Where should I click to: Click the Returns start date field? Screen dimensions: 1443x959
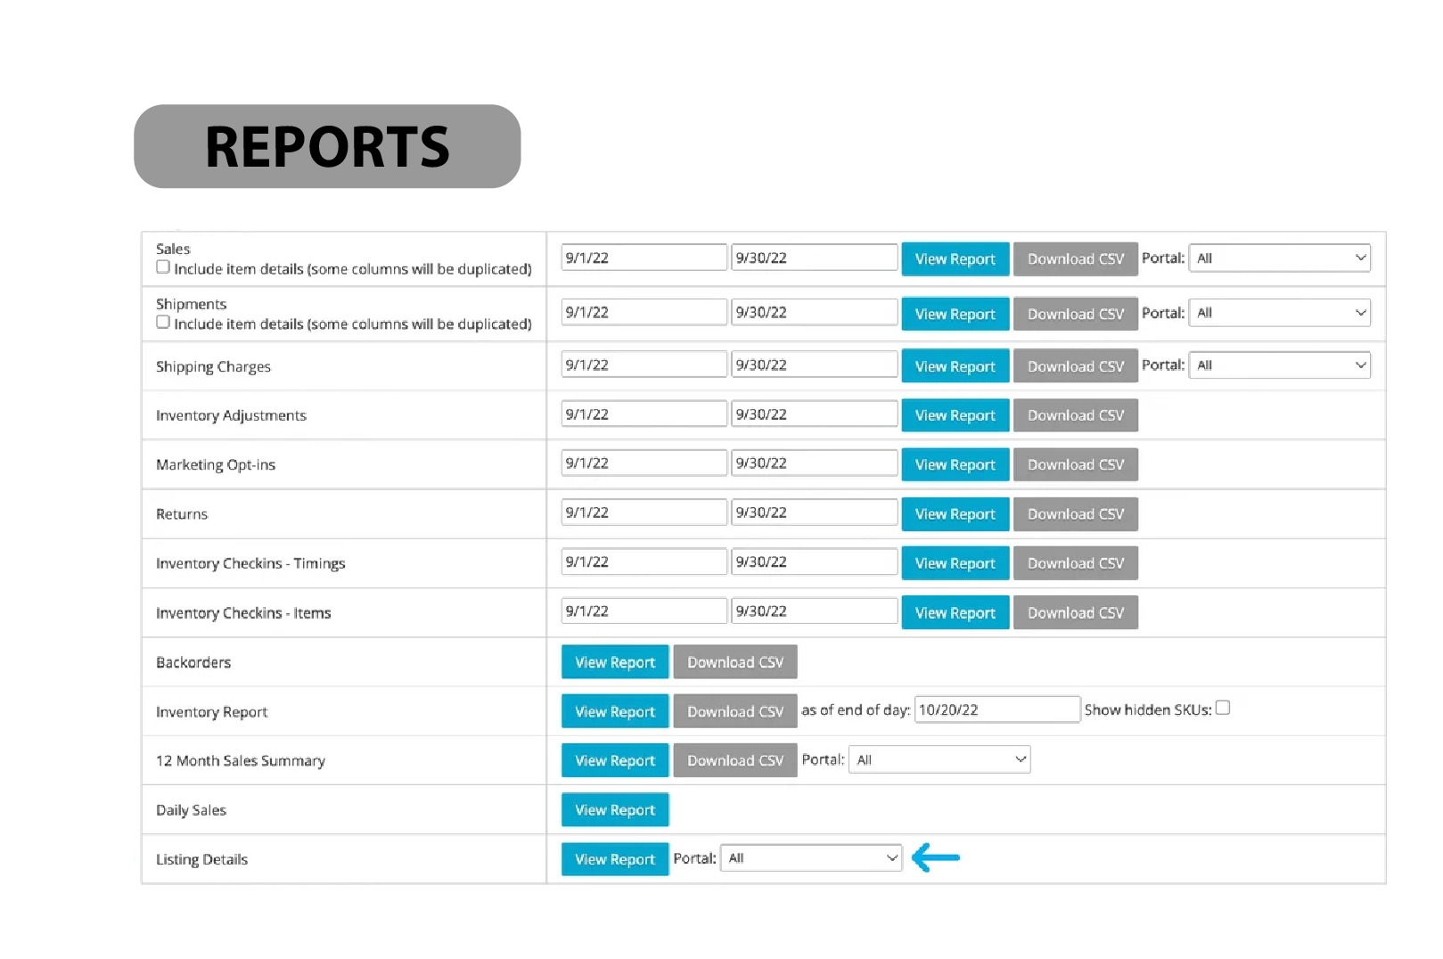point(644,512)
